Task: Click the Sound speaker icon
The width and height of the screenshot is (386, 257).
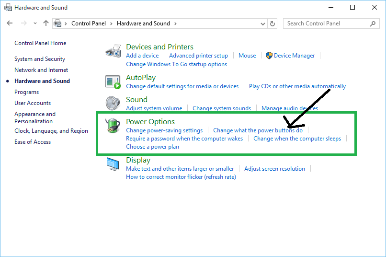Action: click(x=113, y=103)
